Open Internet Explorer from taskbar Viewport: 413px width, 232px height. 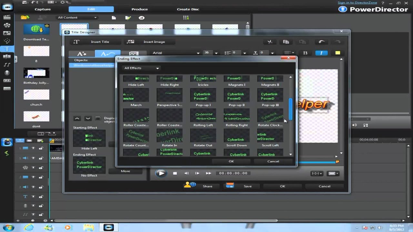tap(29, 227)
